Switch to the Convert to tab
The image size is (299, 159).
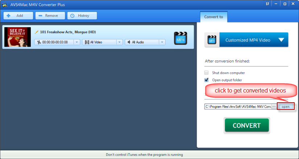pyautogui.click(x=214, y=17)
